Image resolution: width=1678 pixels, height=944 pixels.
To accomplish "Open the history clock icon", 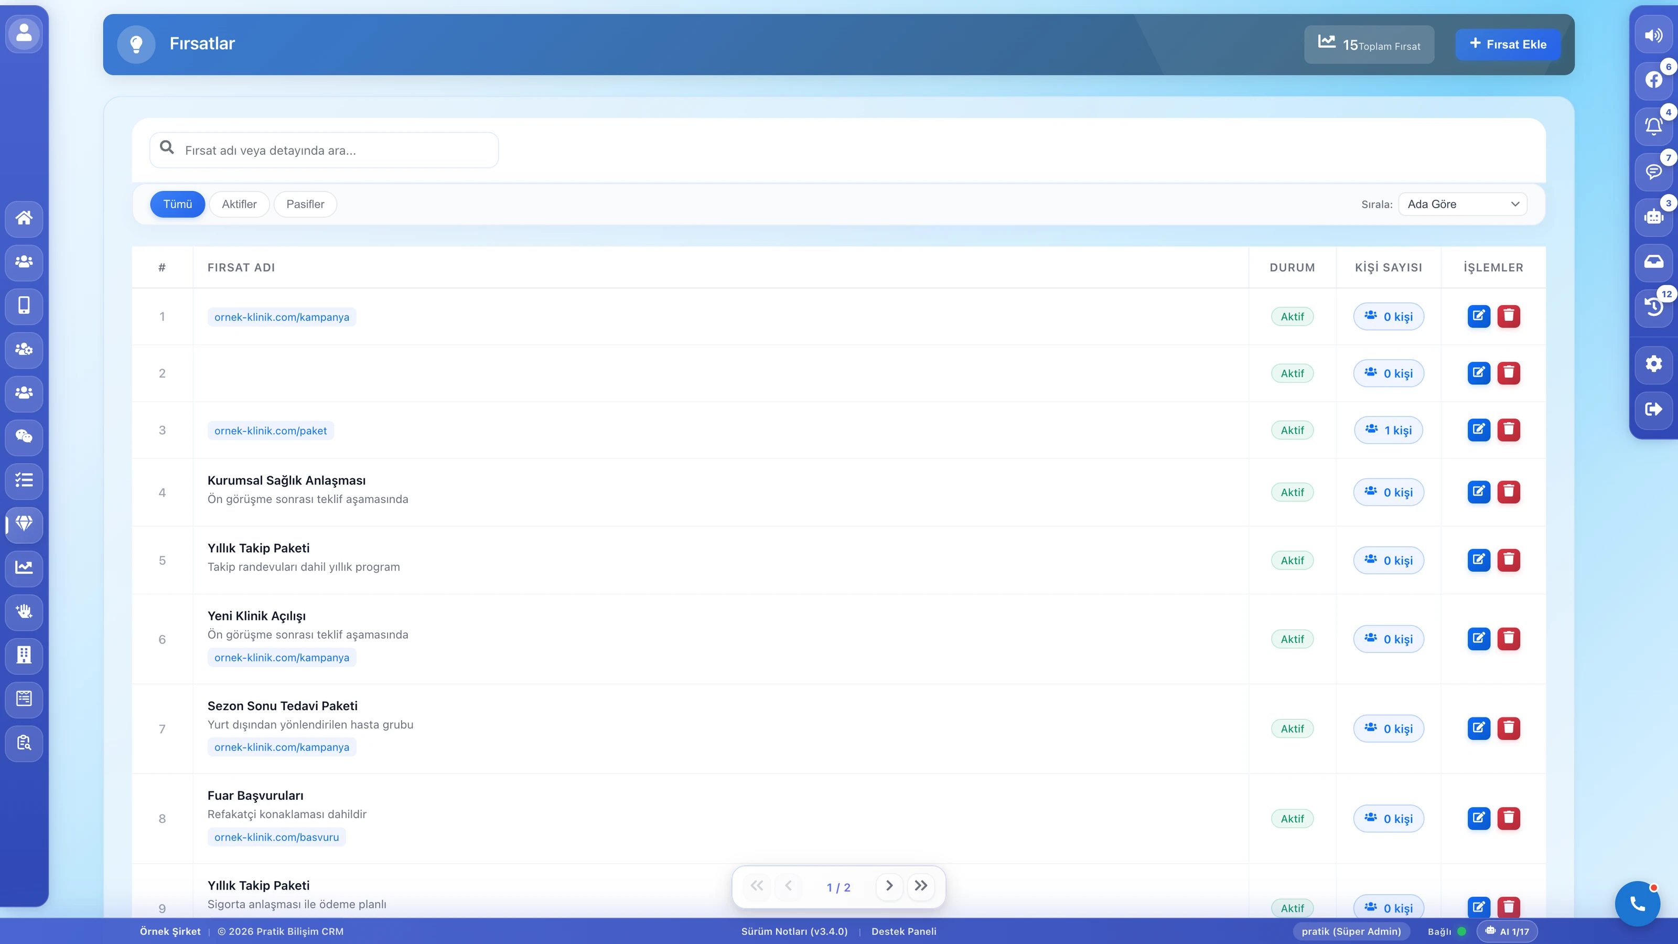I will click(x=1653, y=307).
